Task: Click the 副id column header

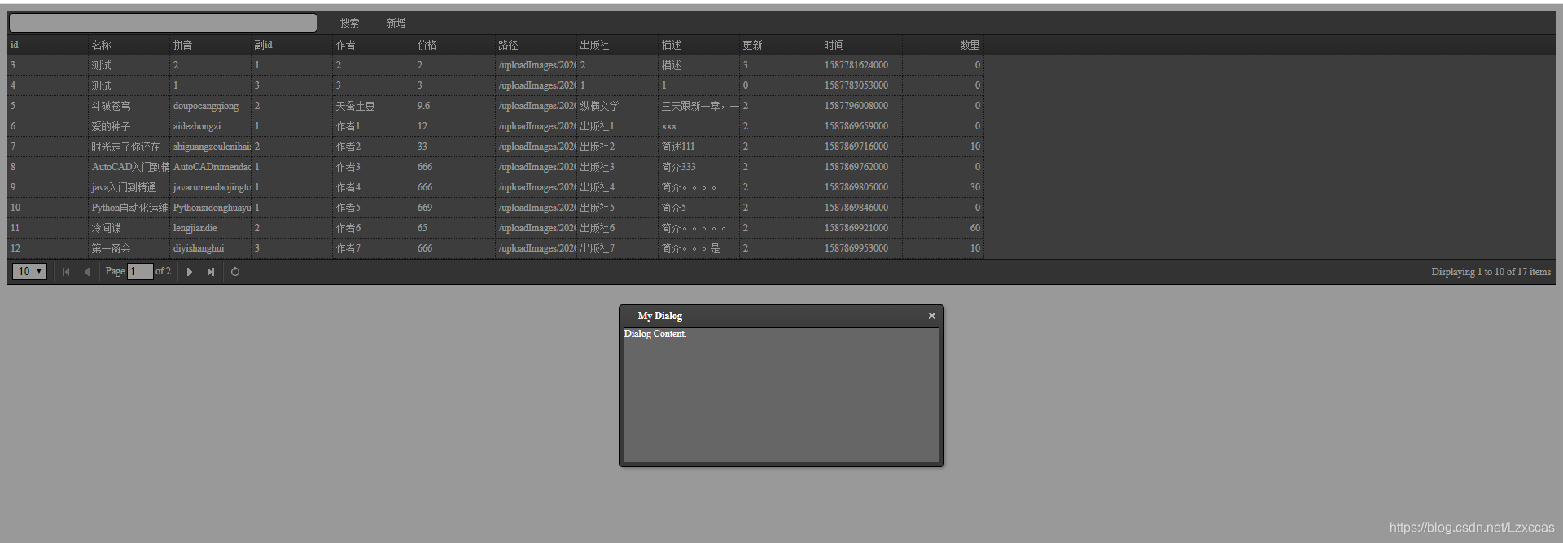Action: click(x=291, y=45)
